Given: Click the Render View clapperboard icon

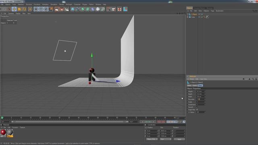Looking at the screenshot, I should pos(56,9).
